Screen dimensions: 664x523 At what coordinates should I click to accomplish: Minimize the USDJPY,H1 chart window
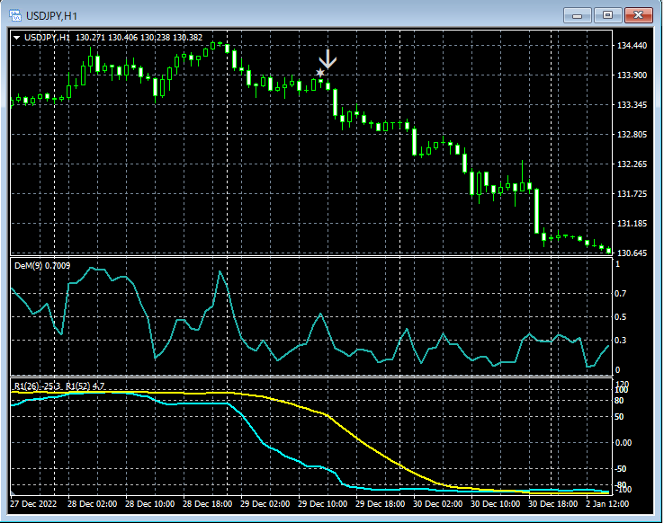coord(577,14)
